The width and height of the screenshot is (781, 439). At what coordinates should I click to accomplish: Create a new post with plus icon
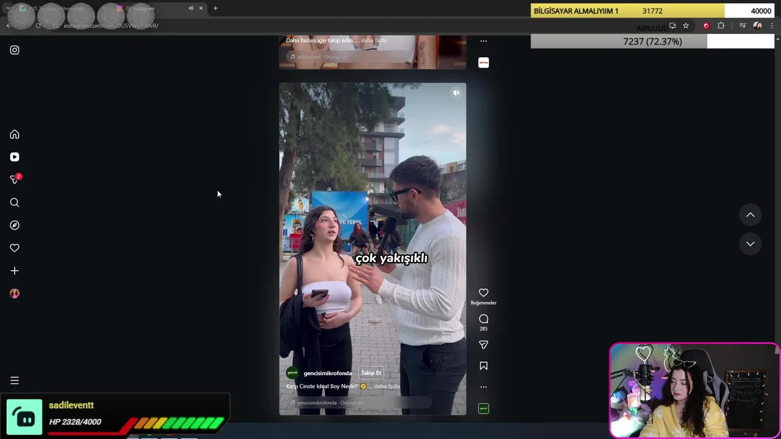15,271
